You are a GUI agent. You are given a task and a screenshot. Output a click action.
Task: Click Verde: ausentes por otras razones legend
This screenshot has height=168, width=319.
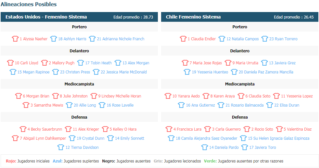[244, 161]
